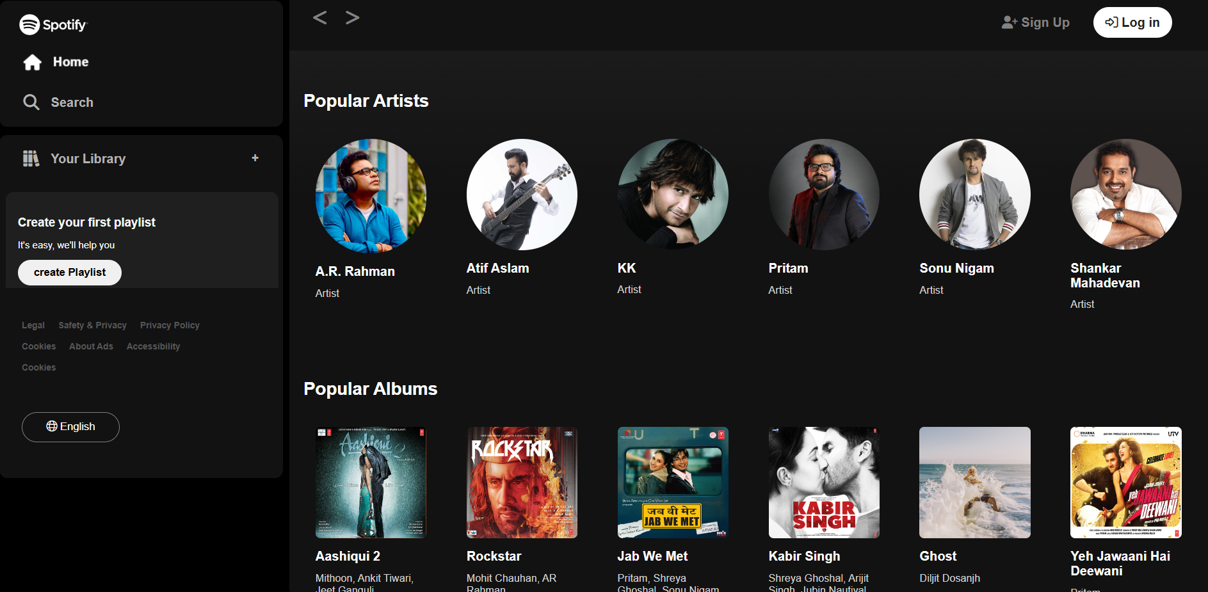1208x592 pixels.
Task: Click the Sign Up person icon
Action: (x=1009, y=22)
